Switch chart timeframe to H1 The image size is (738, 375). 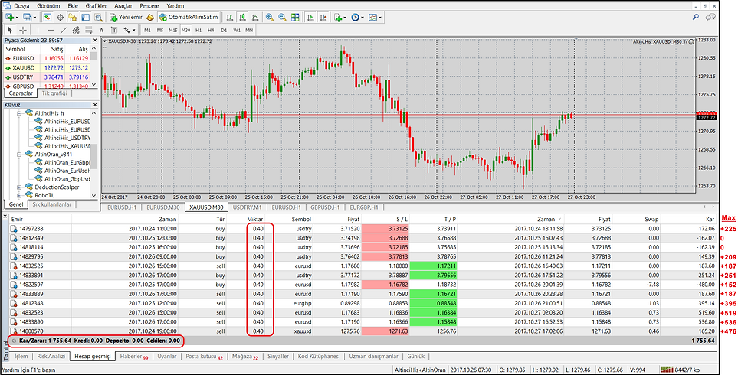[198, 30]
